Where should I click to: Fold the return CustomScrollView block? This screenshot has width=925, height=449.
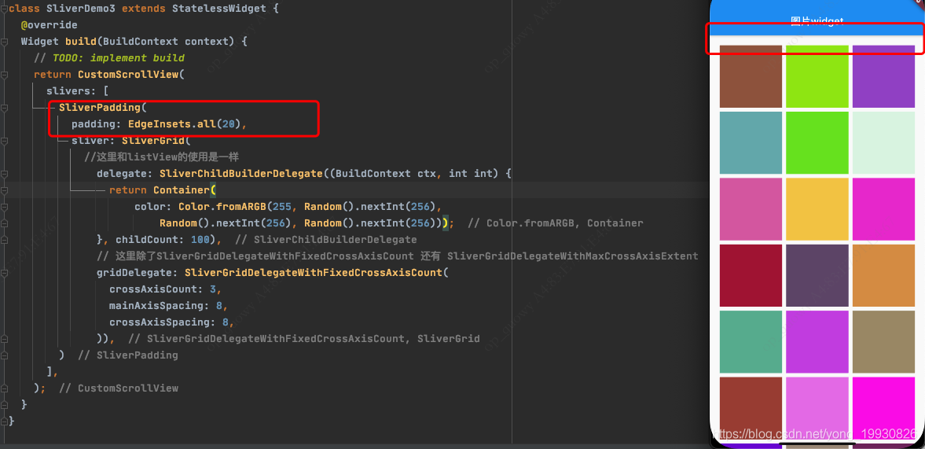click(x=4, y=75)
